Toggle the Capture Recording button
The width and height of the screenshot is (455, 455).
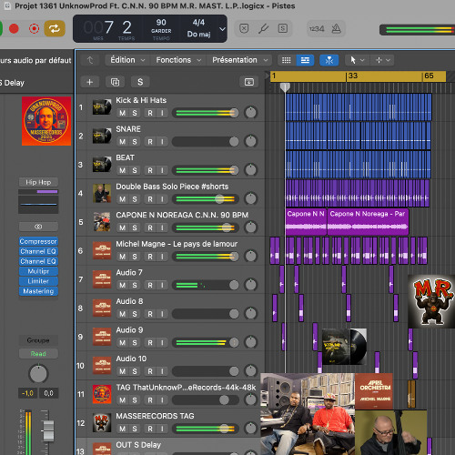tap(34, 29)
